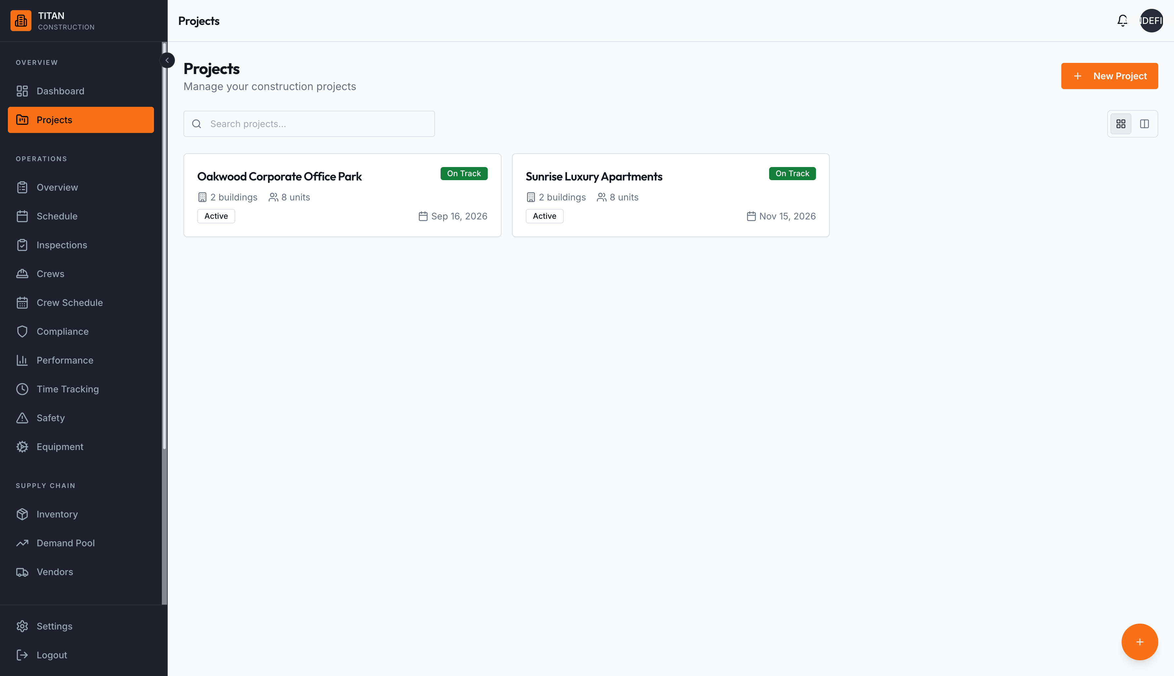Open the Dashboard grid icon
Viewport: 1174px width, 676px height.
22,91
